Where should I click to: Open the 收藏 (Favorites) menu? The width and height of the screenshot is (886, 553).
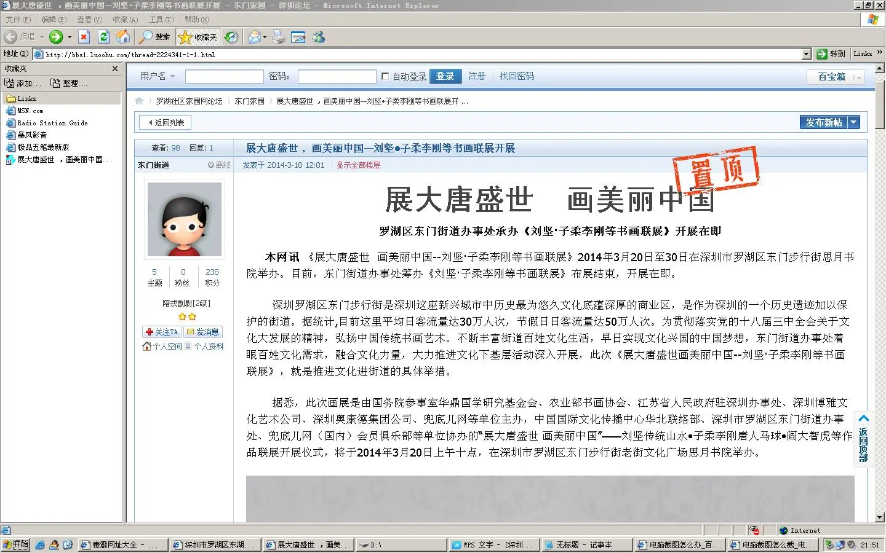125,20
